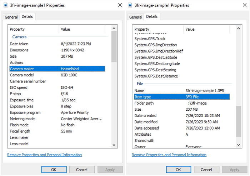Select the Camera maker Hasselblad row

tap(57, 69)
